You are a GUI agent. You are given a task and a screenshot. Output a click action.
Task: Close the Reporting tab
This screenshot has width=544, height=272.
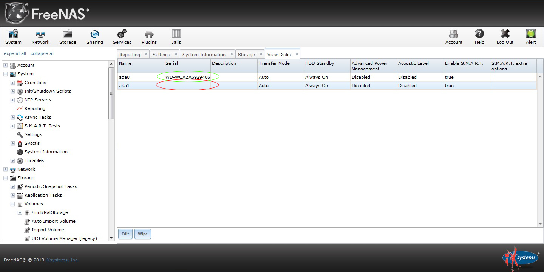tap(146, 54)
